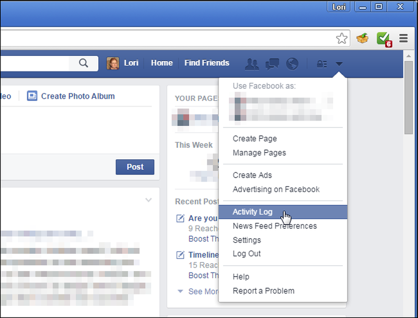The image size is (418, 318).
Task: Boost the 'Timeline' post
Action: tap(203, 275)
